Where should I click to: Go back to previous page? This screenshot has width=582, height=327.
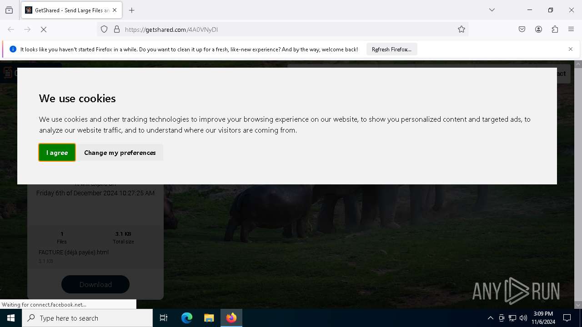[11, 30]
